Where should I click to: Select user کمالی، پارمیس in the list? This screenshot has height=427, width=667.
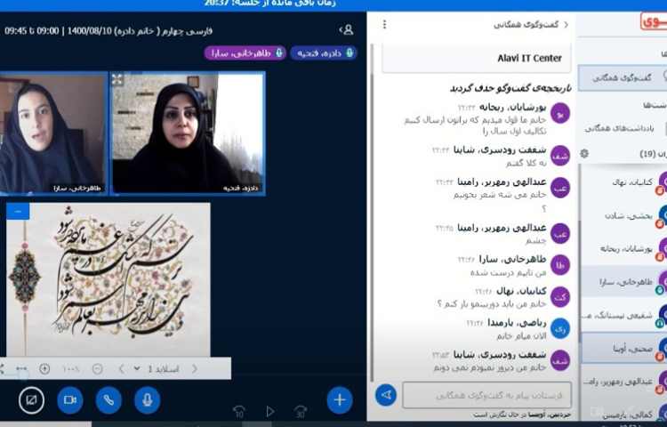[623, 414]
